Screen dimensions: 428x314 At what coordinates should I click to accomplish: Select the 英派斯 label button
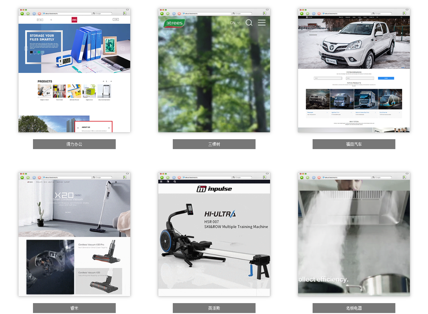point(214,308)
